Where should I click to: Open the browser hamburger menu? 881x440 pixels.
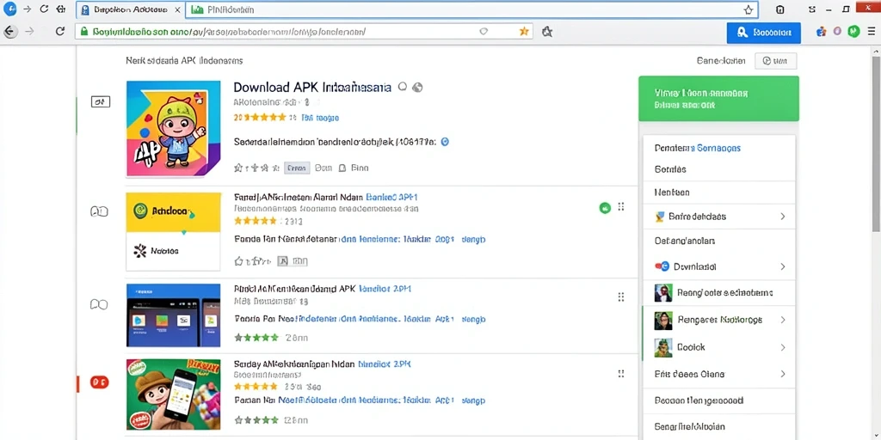coord(871,32)
